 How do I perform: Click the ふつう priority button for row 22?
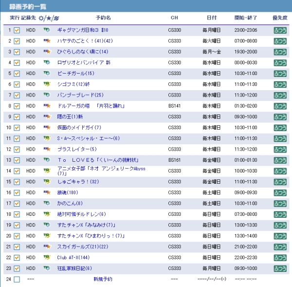[x=280, y=258]
